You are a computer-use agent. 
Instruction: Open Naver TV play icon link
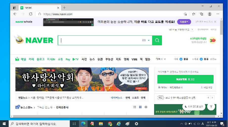coord(75,59)
